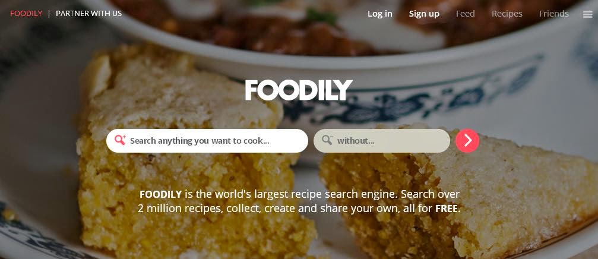
Task: Open the PARTNER WITH US link
Action: (x=89, y=14)
